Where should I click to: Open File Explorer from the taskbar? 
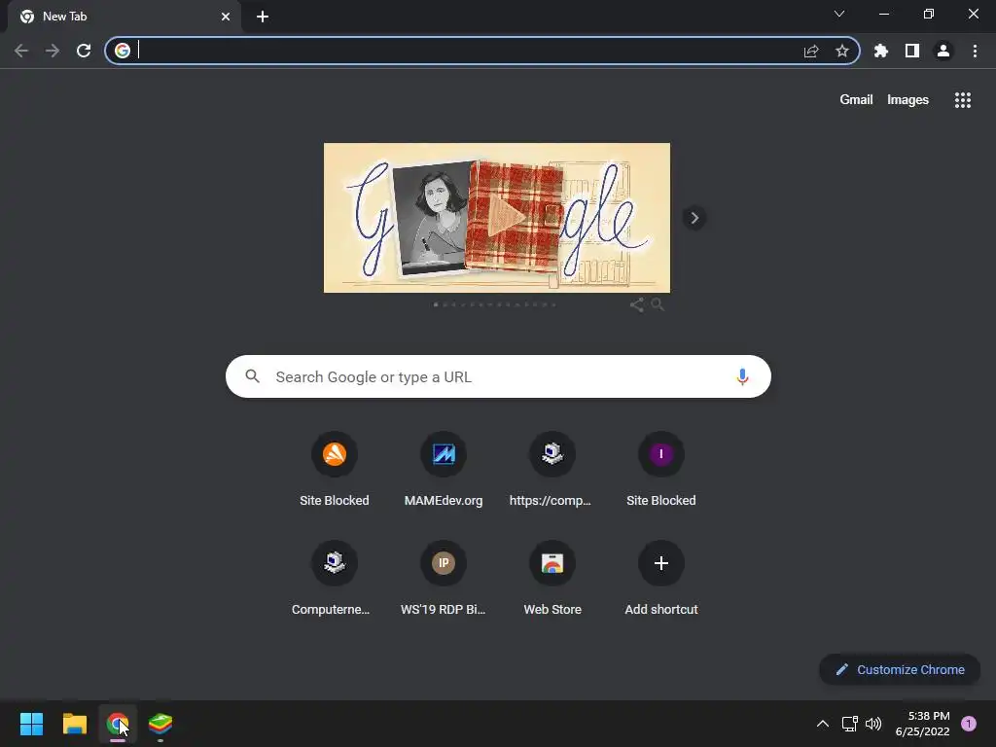pyautogui.click(x=75, y=724)
